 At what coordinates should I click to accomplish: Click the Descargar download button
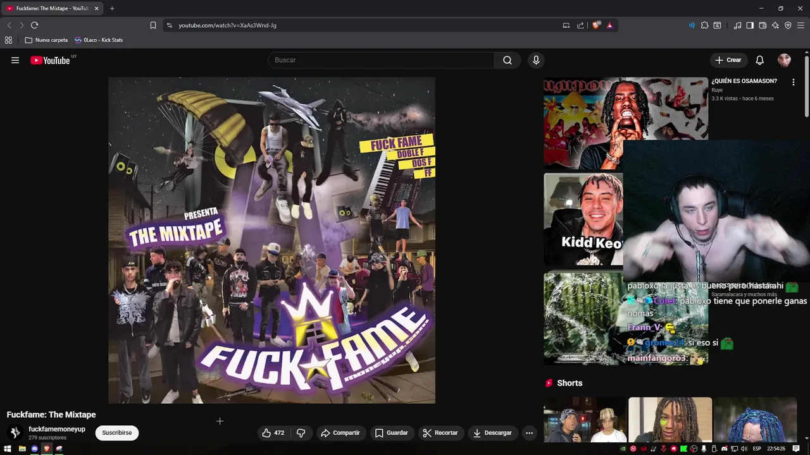(492, 433)
